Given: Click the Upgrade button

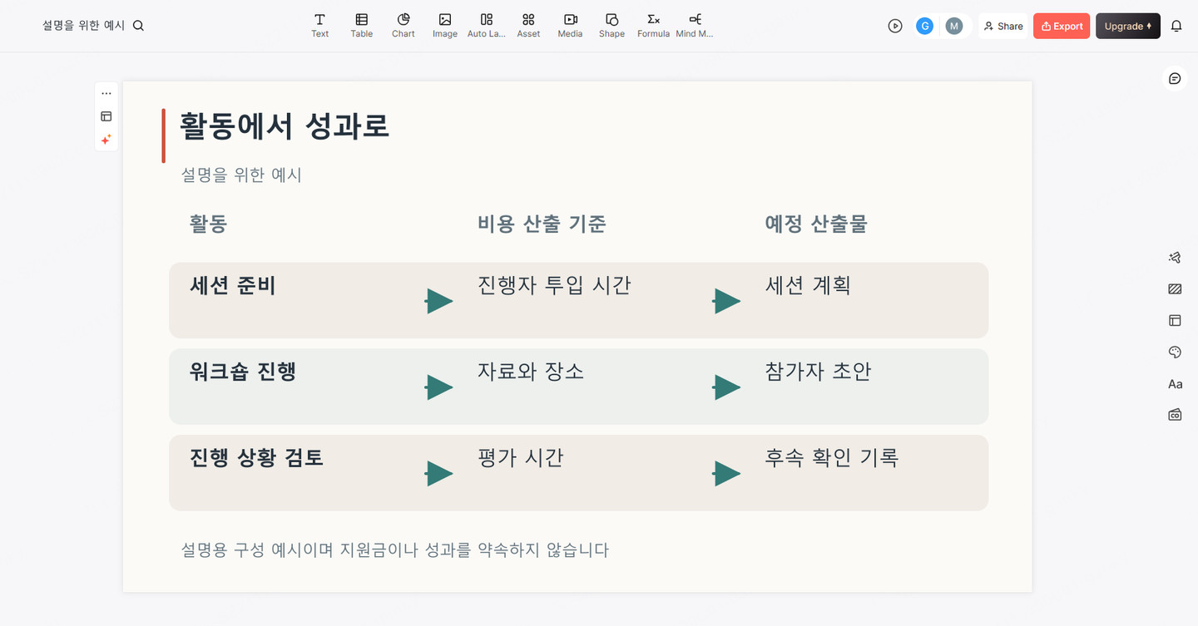Looking at the screenshot, I should 1127,26.
